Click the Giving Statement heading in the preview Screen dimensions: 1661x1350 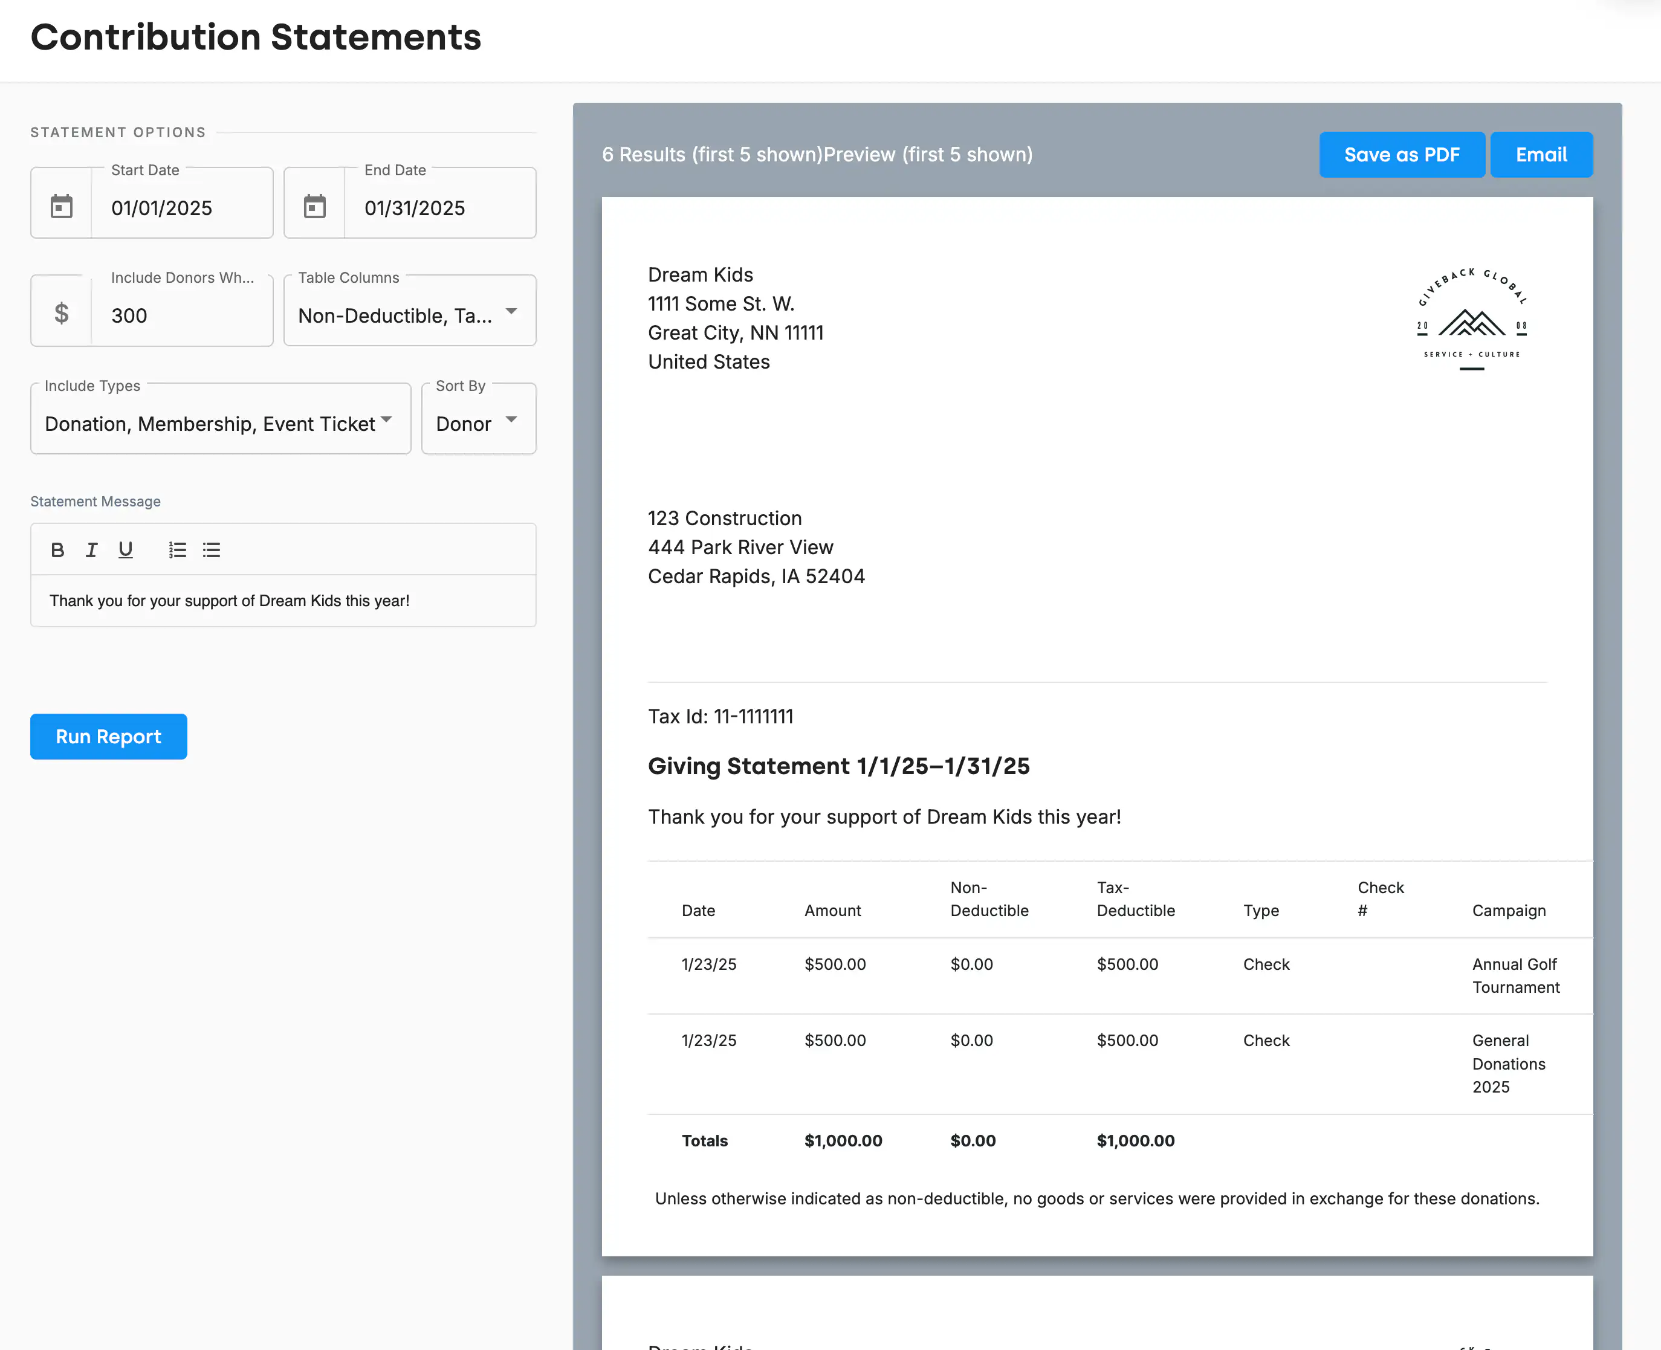[838, 767]
